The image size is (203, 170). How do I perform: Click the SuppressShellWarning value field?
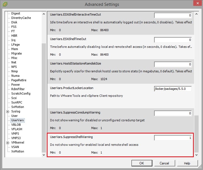pyautogui.click(x=173, y=138)
